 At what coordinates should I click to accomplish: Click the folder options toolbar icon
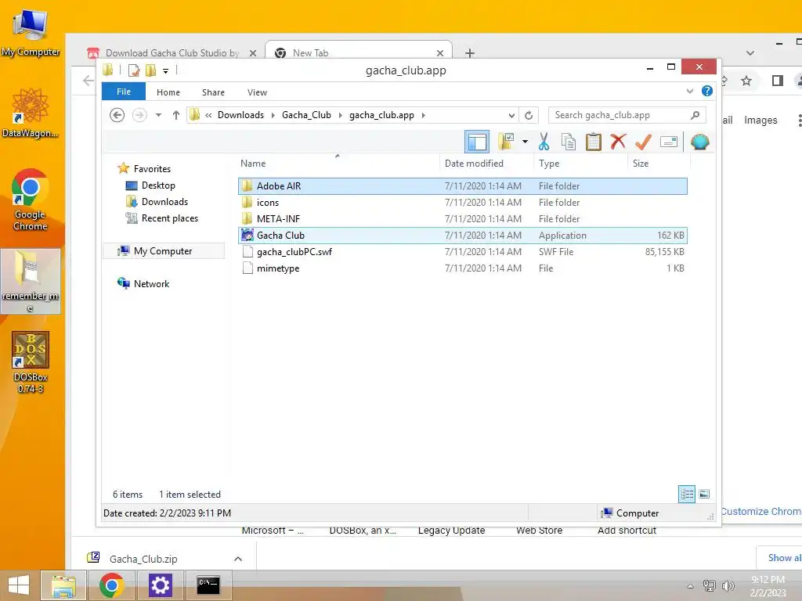tap(507, 142)
